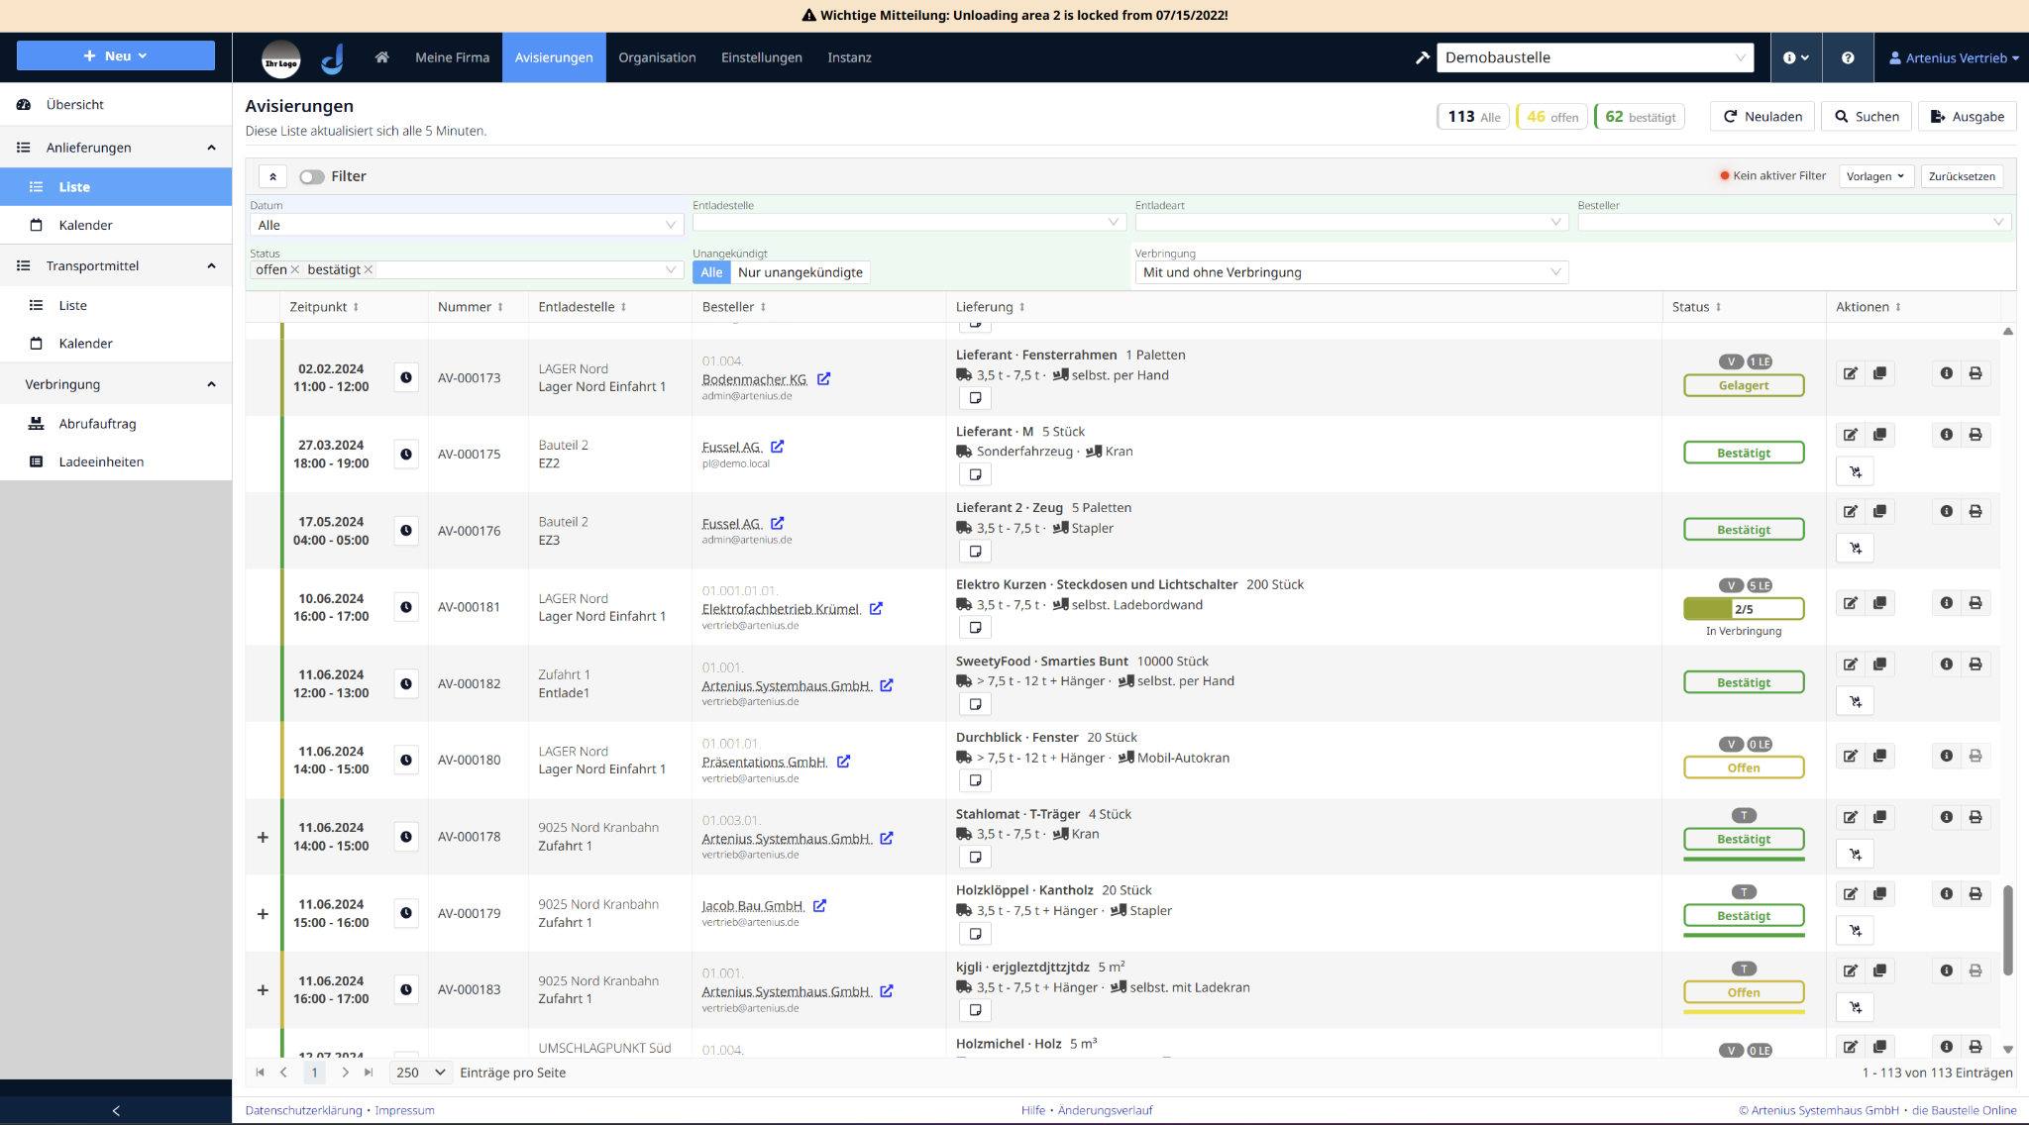Open entries per page dropdown

click(421, 1073)
